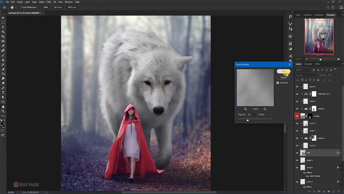Select the Quick Selection tool
This screenshot has width=344, height=194.
3,32
